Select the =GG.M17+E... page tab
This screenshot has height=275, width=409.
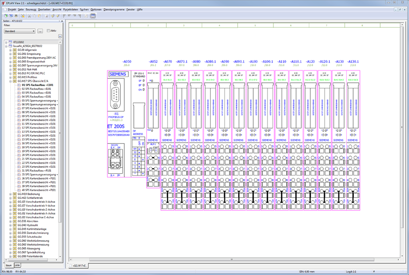pos(79,266)
